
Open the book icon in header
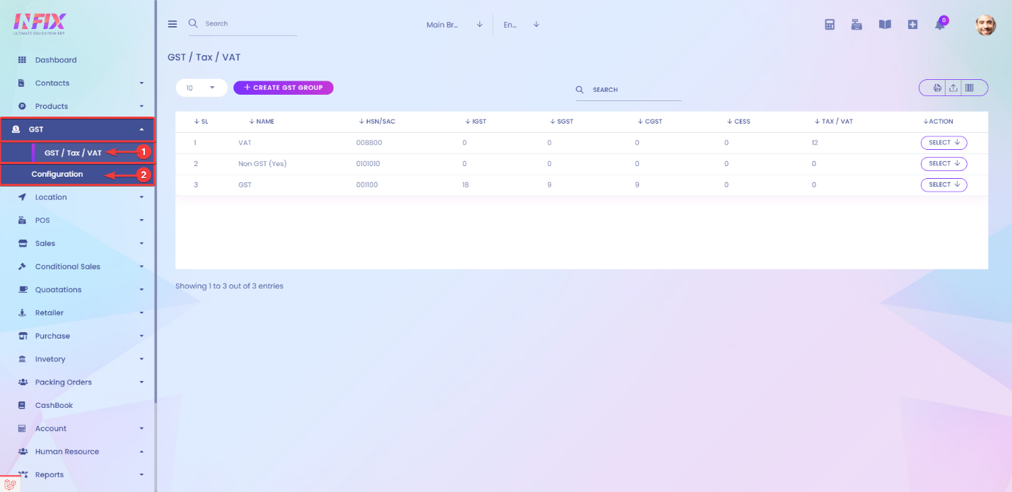click(885, 25)
